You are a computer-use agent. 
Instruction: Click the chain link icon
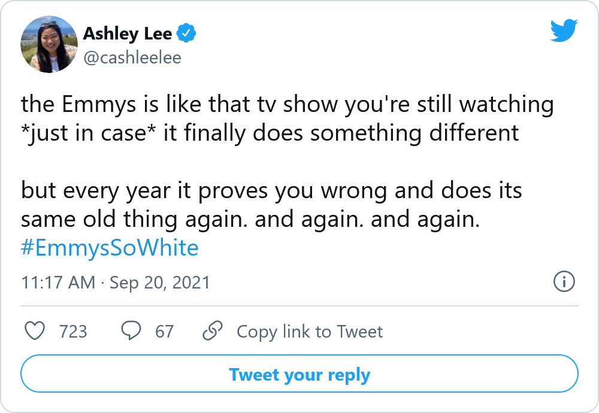[x=213, y=331]
